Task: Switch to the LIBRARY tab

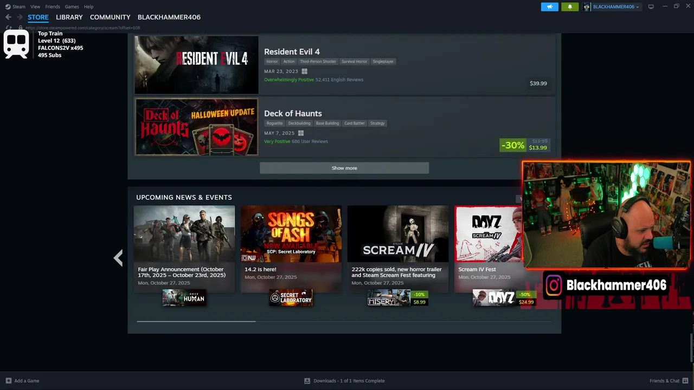Action: [x=69, y=17]
